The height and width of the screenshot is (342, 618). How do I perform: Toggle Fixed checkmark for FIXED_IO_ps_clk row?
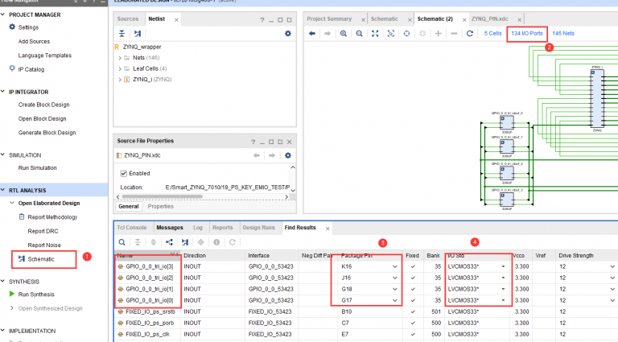click(412, 333)
